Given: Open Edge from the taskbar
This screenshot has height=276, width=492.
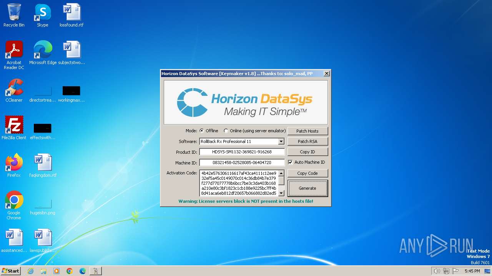Looking at the screenshot, I should [83, 271].
